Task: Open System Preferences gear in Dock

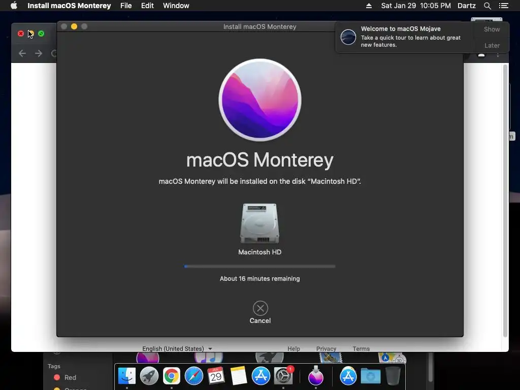Action: pyautogui.click(x=283, y=376)
